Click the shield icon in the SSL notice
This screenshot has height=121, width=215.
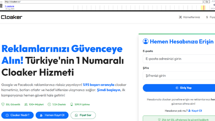159,120
